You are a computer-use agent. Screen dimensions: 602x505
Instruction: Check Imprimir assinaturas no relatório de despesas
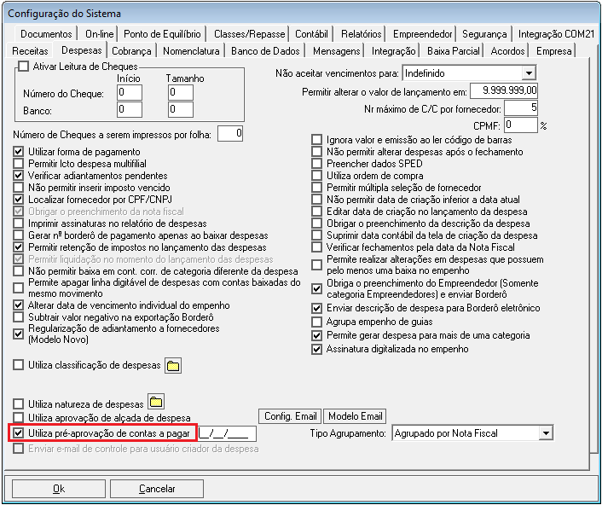[18, 223]
